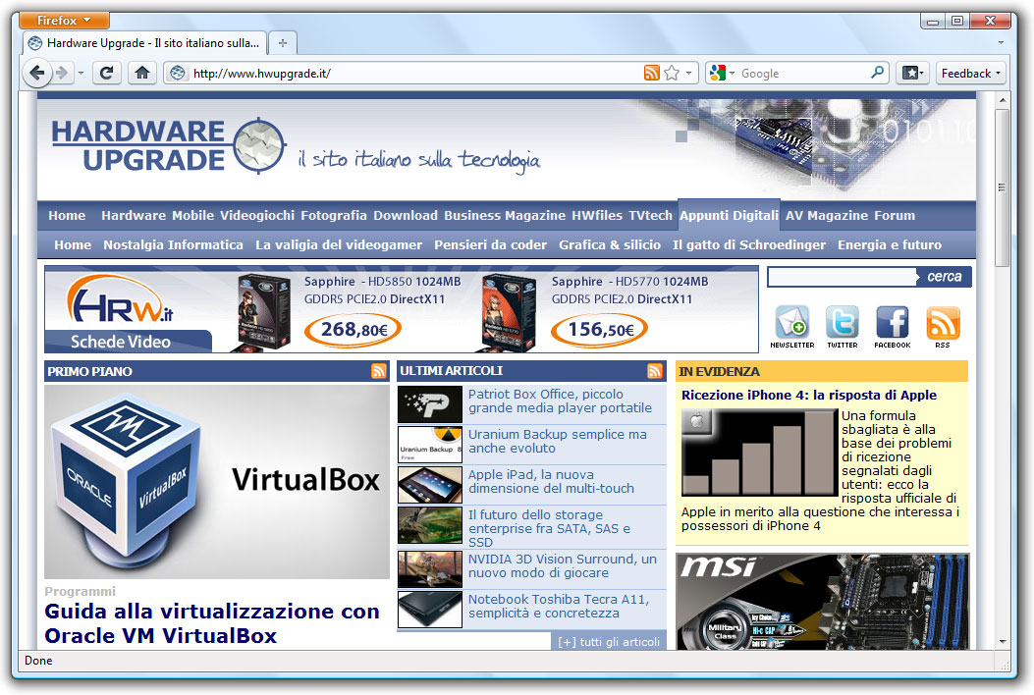Open the list all tabs arrow
Image resolution: width=1034 pixels, height=695 pixels.
point(1001,43)
